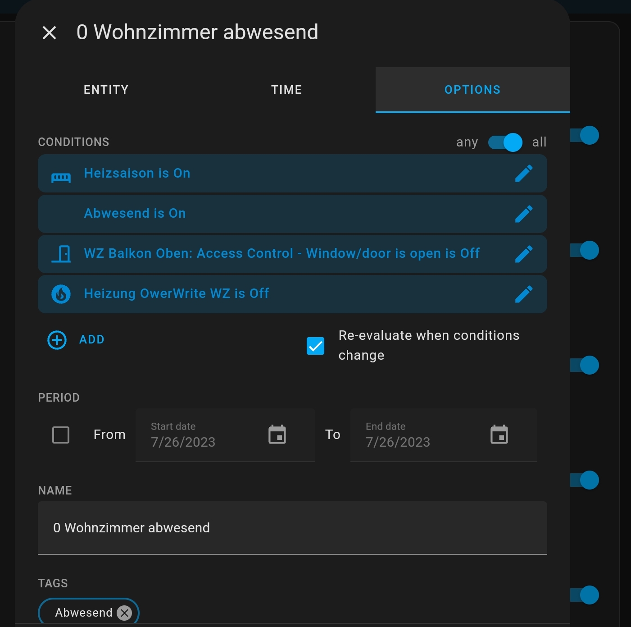Enable the Period From checkbox
This screenshot has width=631, height=627.
point(61,435)
